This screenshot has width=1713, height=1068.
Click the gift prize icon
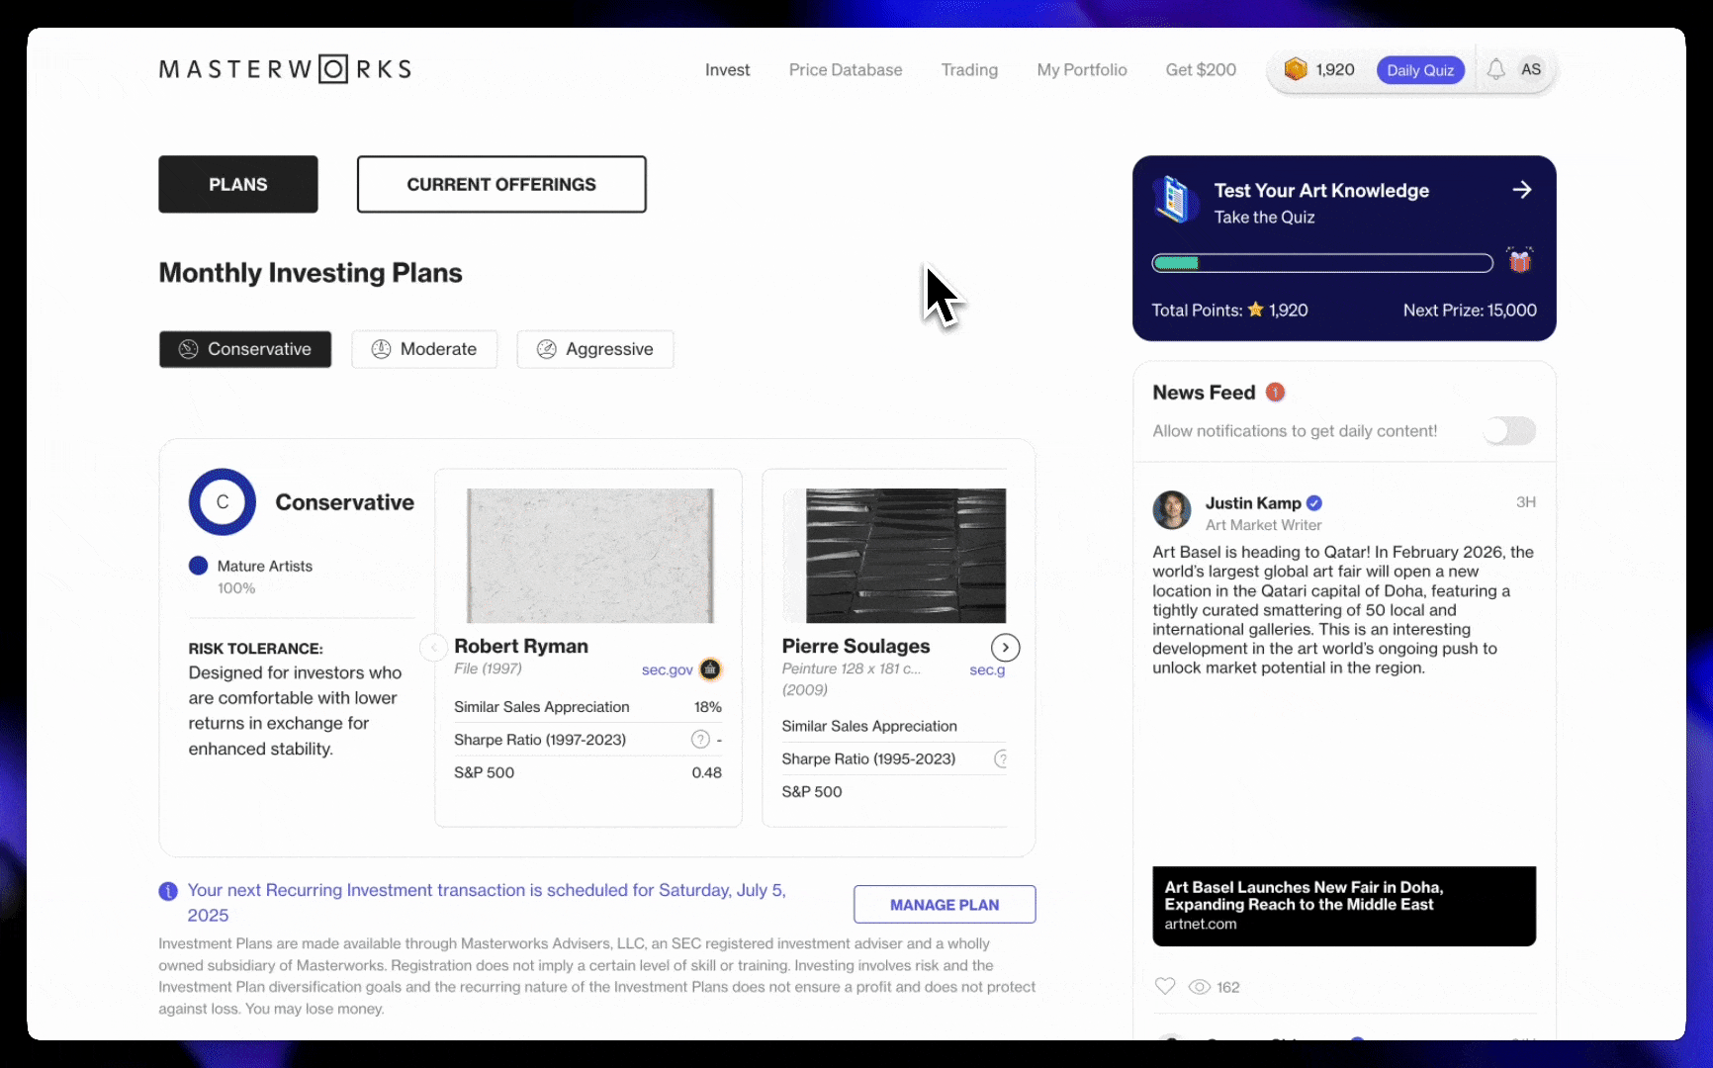[x=1520, y=260]
